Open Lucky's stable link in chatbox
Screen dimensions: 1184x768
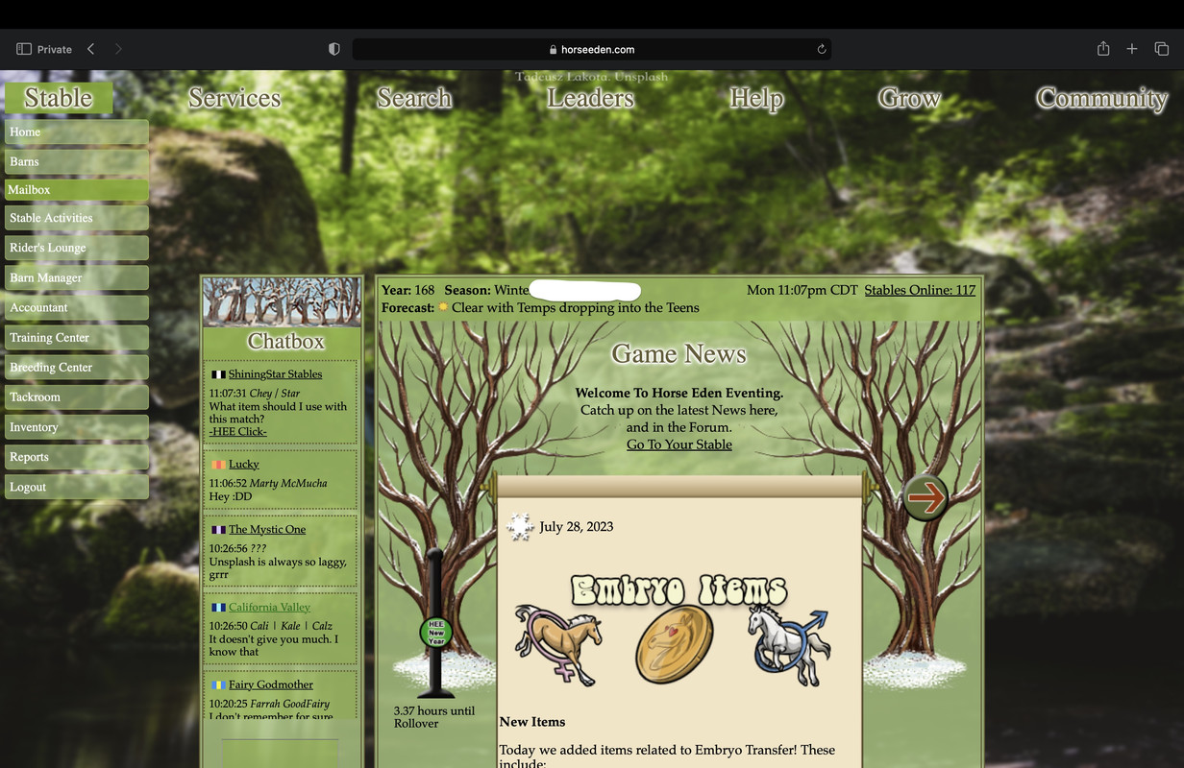pyautogui.click(x=244, y=465)
